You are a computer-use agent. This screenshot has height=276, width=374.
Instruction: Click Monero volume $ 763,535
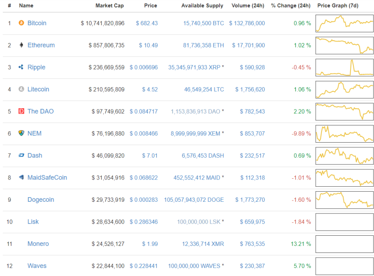pyautogui.click(x=252, y=244)
